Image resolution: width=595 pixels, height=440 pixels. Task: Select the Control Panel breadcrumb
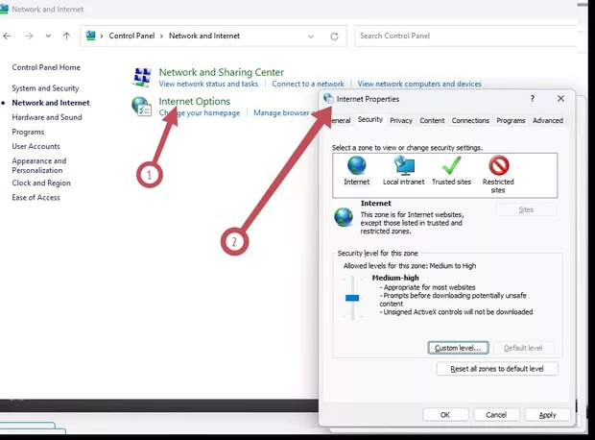(x=131, y=36)
